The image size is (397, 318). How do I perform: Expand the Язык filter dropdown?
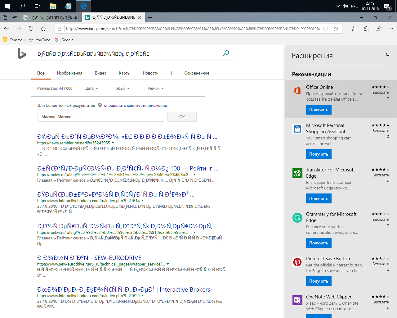pos(123,89)
